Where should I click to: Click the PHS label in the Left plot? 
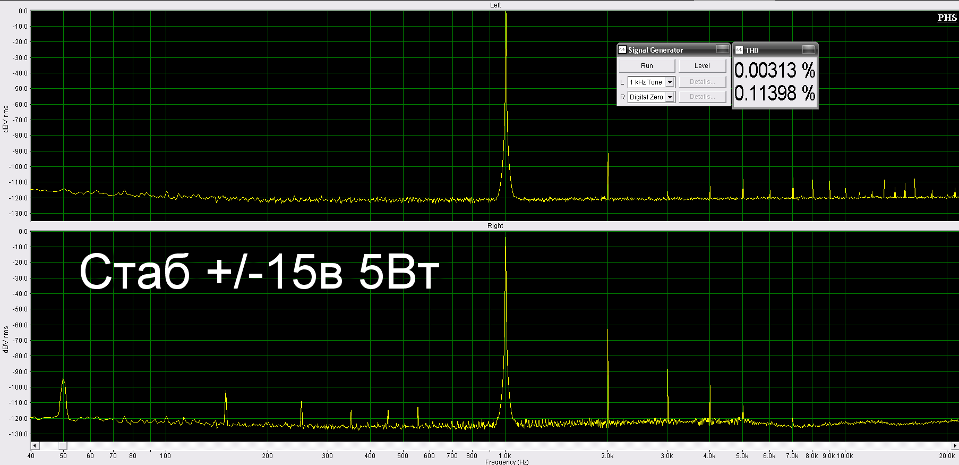[x=947, y=18]
